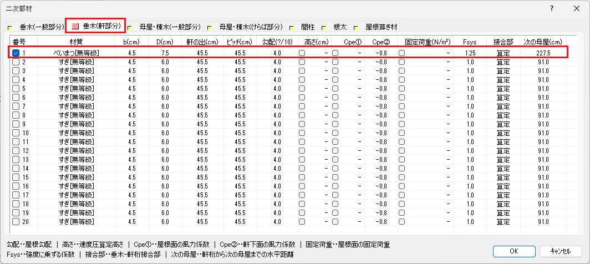Click the べいまつ[無等級] material cell
590x264 pixels.
76,53
